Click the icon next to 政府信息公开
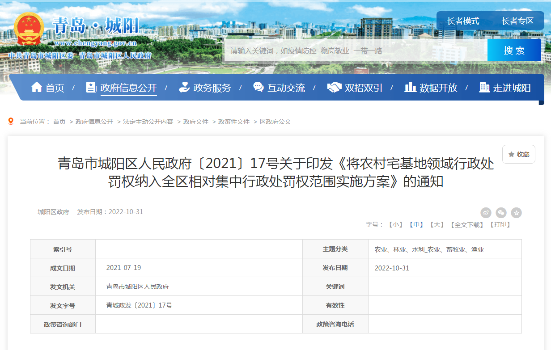Screen dimensions: 551x350 click(91, 87)
